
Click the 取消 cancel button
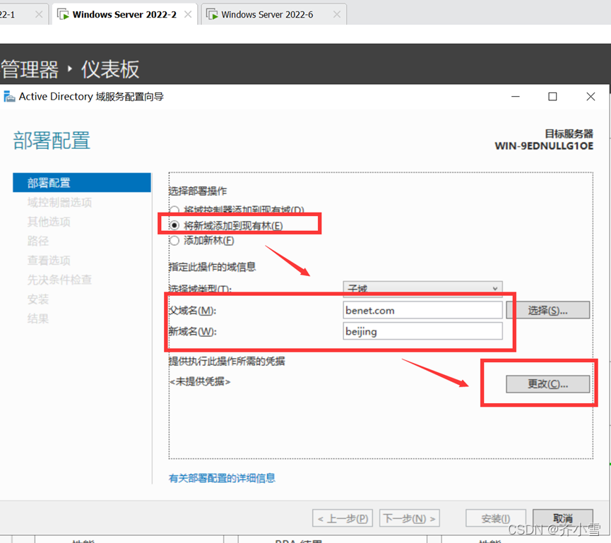tap(563, 518)
